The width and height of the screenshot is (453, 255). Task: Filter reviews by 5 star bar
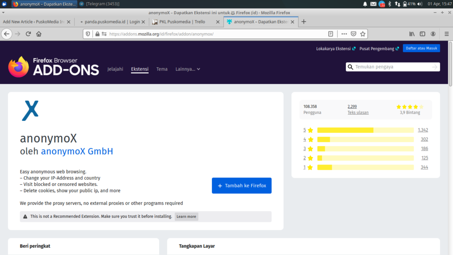pyautogui.click(x=365, y=130)
